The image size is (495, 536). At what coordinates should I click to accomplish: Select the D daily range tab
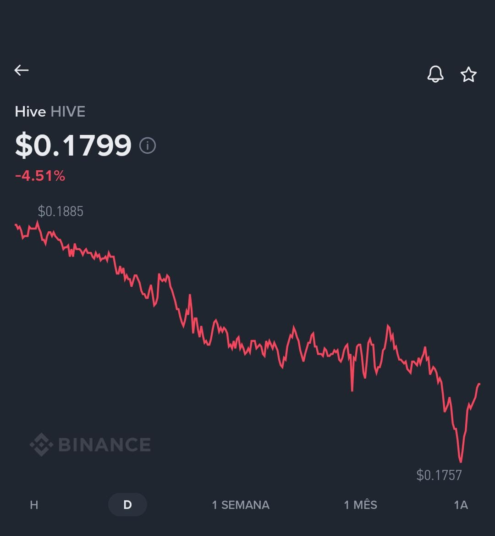click(127, 505)
